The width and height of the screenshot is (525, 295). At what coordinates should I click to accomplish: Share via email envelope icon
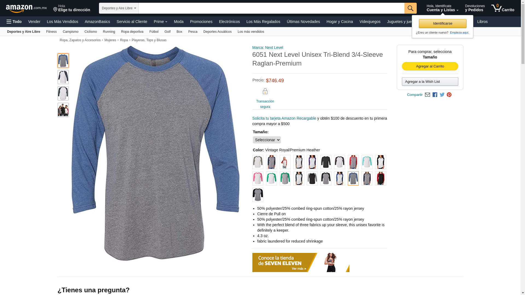pyautogui.click(x=427, y=95)
